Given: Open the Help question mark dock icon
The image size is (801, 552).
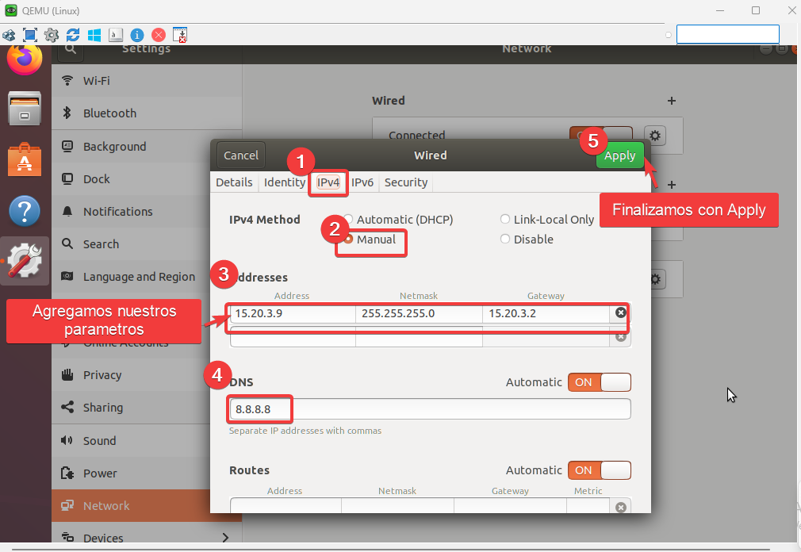Looking at the screenshot, I should pos(25,211).
